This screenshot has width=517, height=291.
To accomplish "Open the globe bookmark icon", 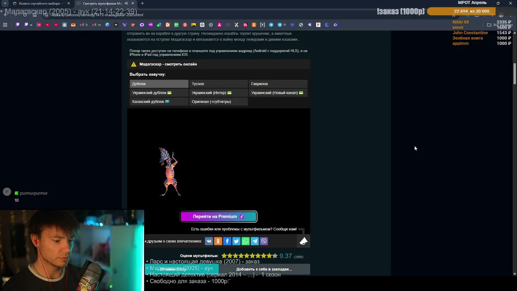I will (301, 25).
